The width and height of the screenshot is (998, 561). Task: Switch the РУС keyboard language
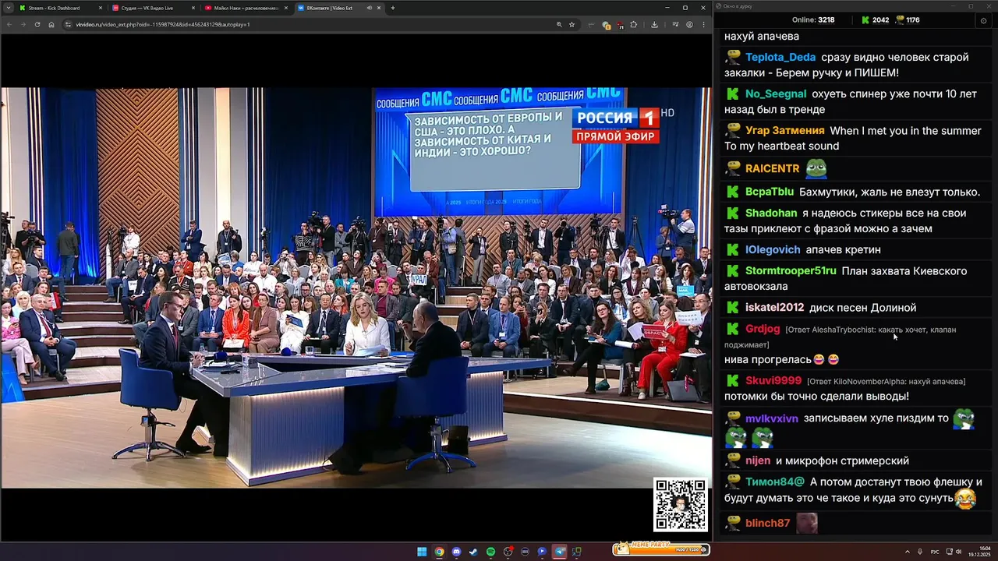(x=935, y=552)
